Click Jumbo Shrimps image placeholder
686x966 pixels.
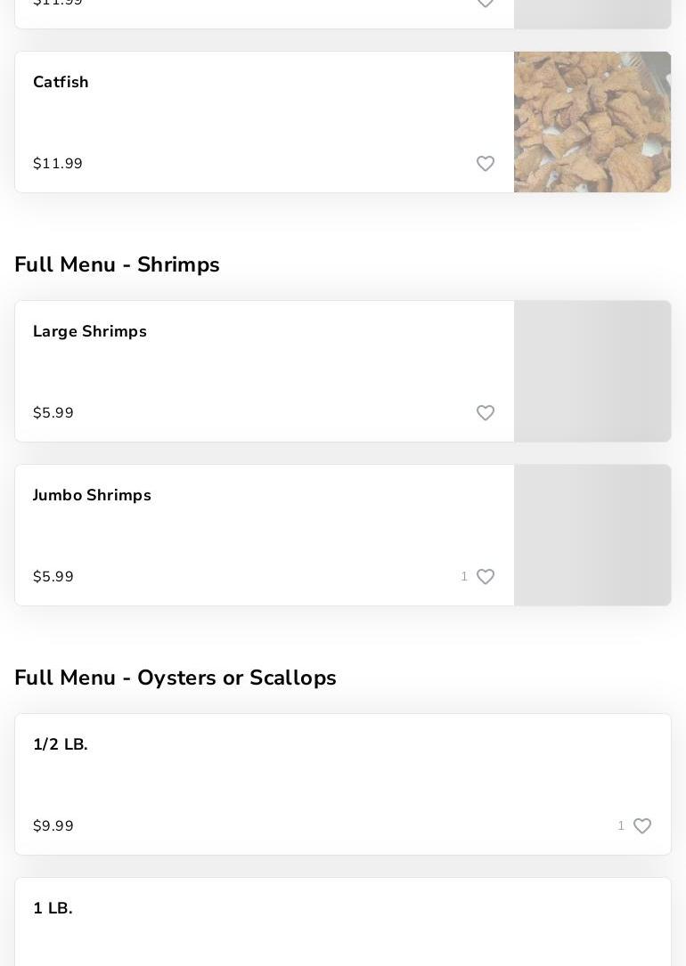point(592,535)
